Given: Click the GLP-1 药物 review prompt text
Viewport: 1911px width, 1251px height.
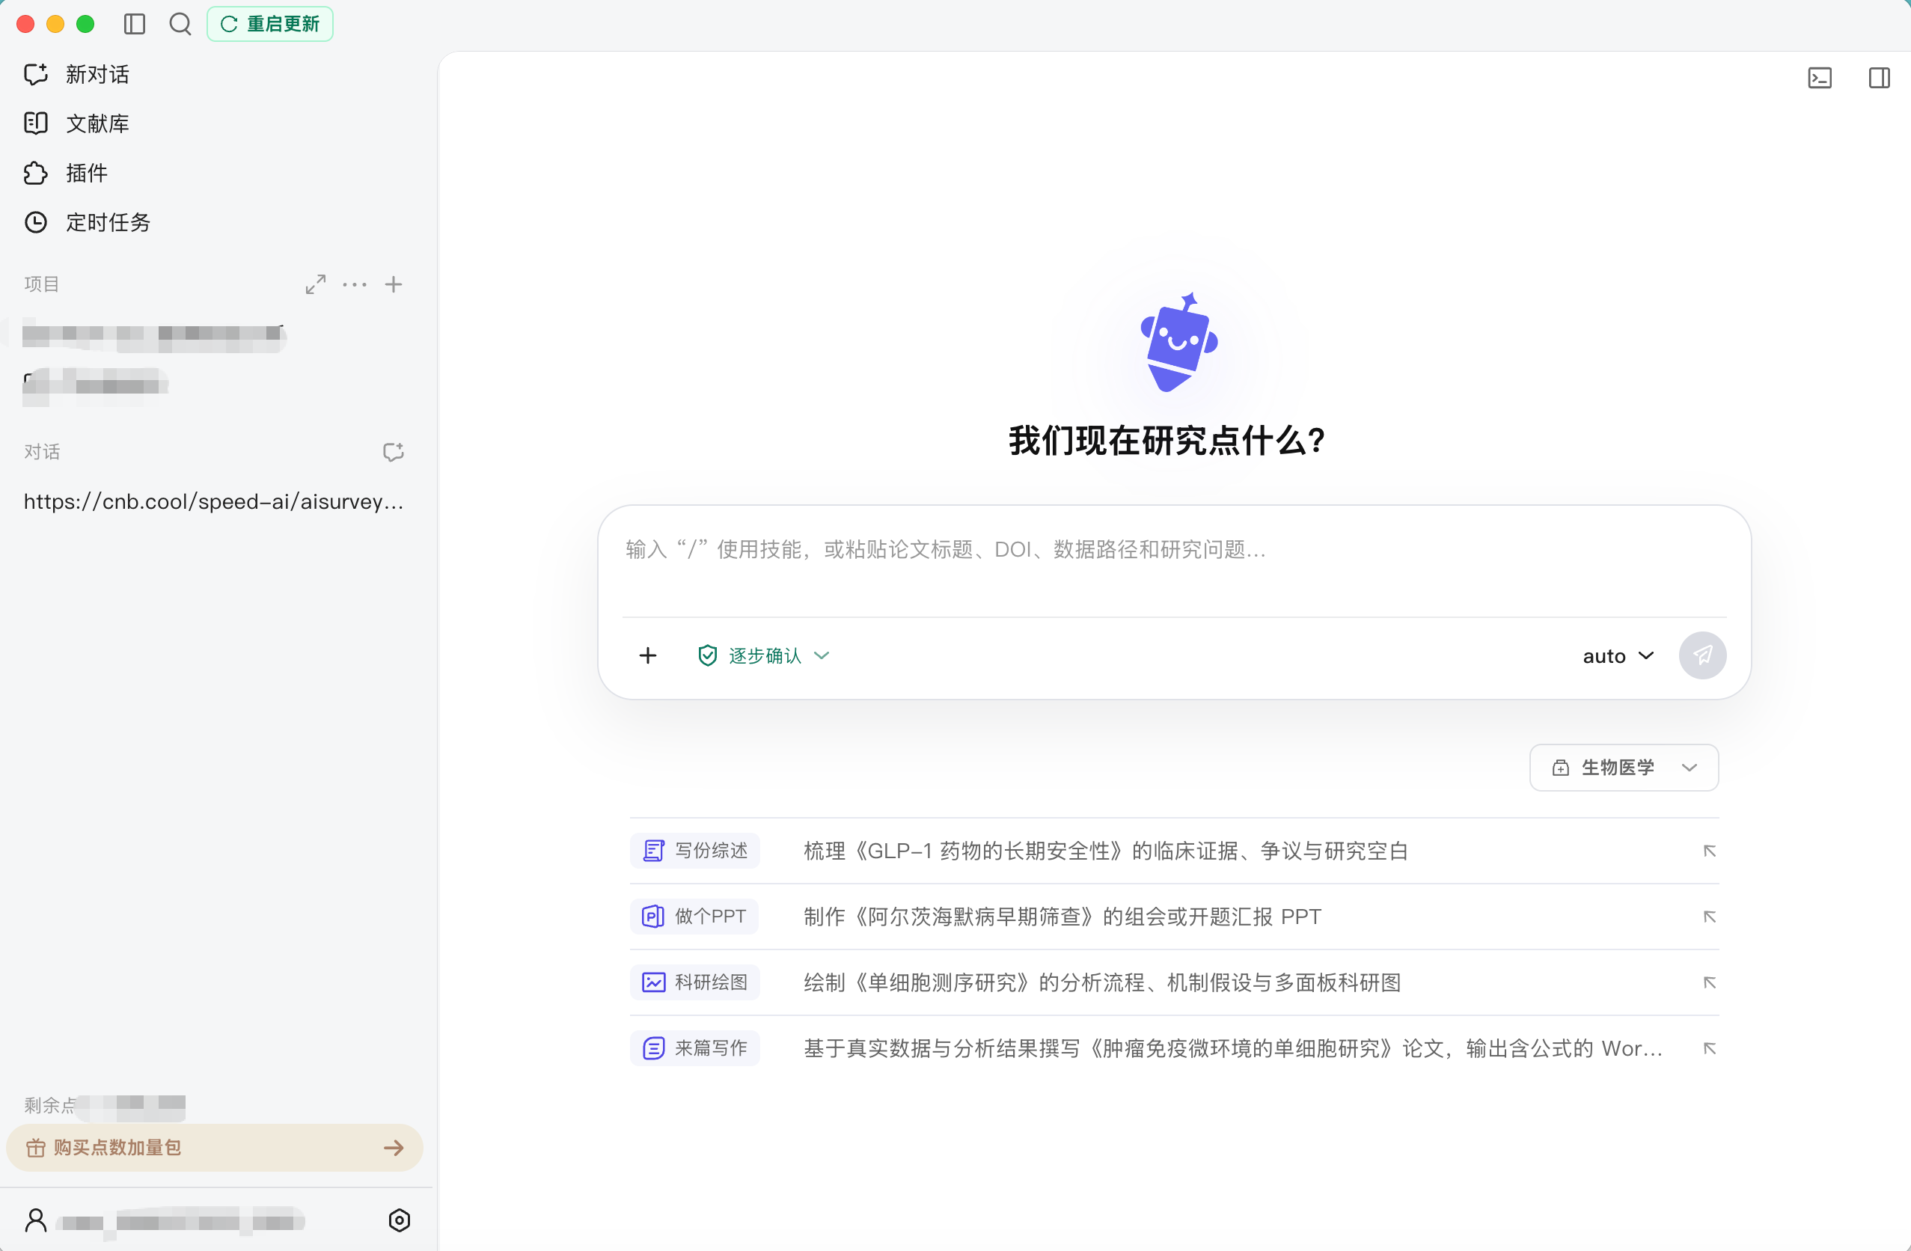Looking at the screenshot, I should pyautogui.click(x=1107, y=851).
